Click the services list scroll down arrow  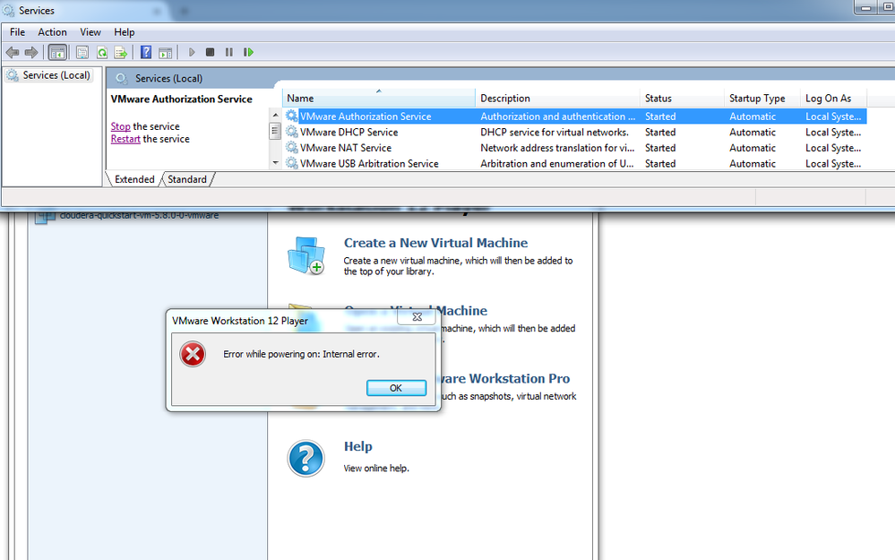[x=275, y=163]
